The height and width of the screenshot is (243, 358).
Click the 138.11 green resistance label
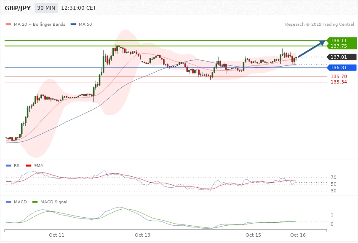(339, 40)
